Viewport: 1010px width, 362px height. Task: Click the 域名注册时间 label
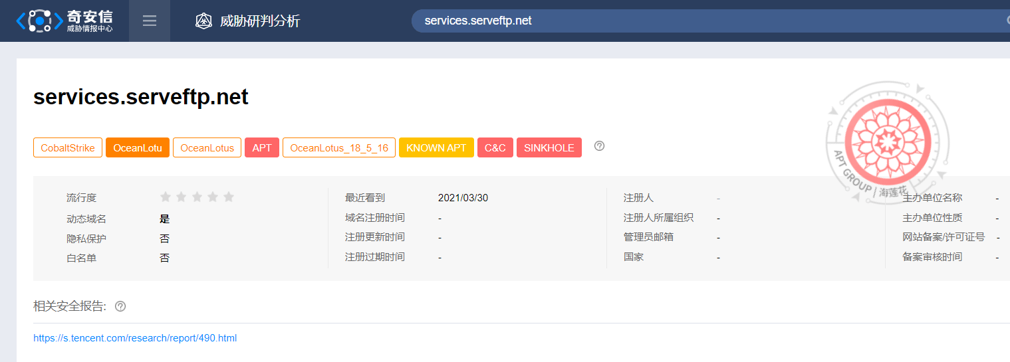tap(375, 218)
